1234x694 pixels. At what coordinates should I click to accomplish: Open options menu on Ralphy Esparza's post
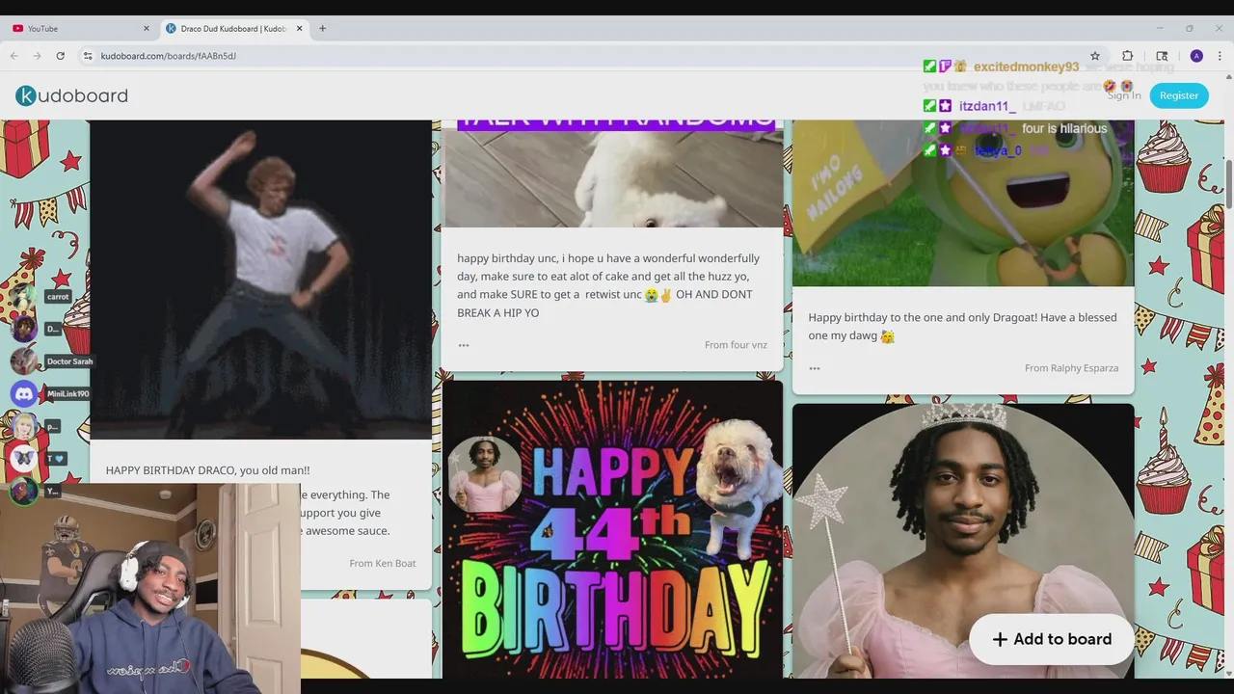[x=815, y=368]
